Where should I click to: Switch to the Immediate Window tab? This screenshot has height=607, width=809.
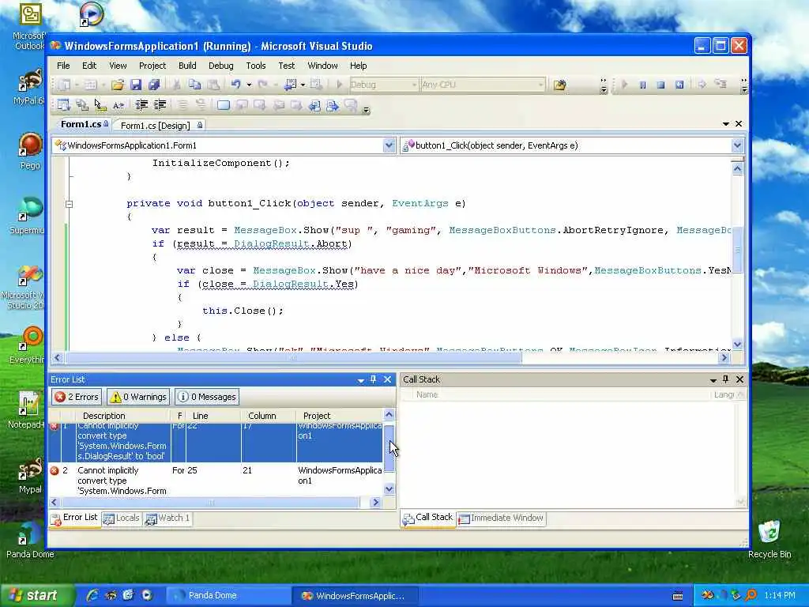501,518
